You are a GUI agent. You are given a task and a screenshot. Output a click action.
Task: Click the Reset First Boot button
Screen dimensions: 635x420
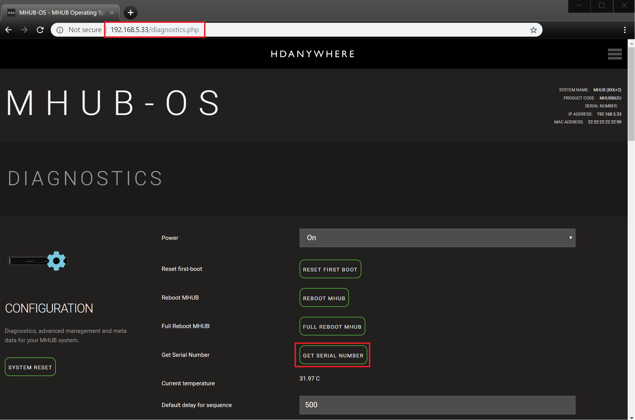tap(330, 269)
